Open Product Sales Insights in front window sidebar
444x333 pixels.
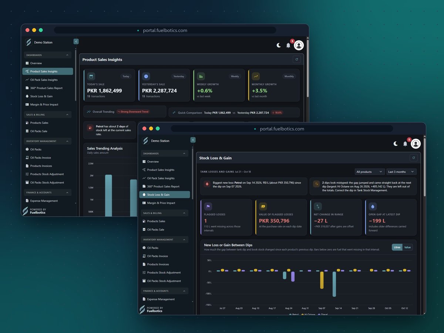pyautogui.click(x=164, y=170)
